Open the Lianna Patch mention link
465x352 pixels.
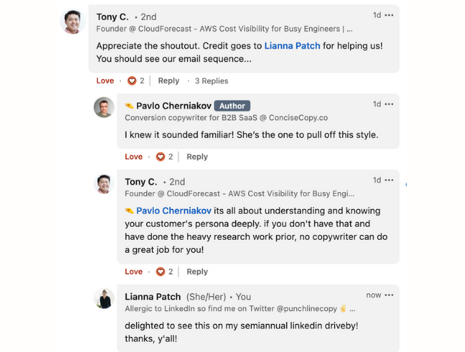click(x=292, y=46)
